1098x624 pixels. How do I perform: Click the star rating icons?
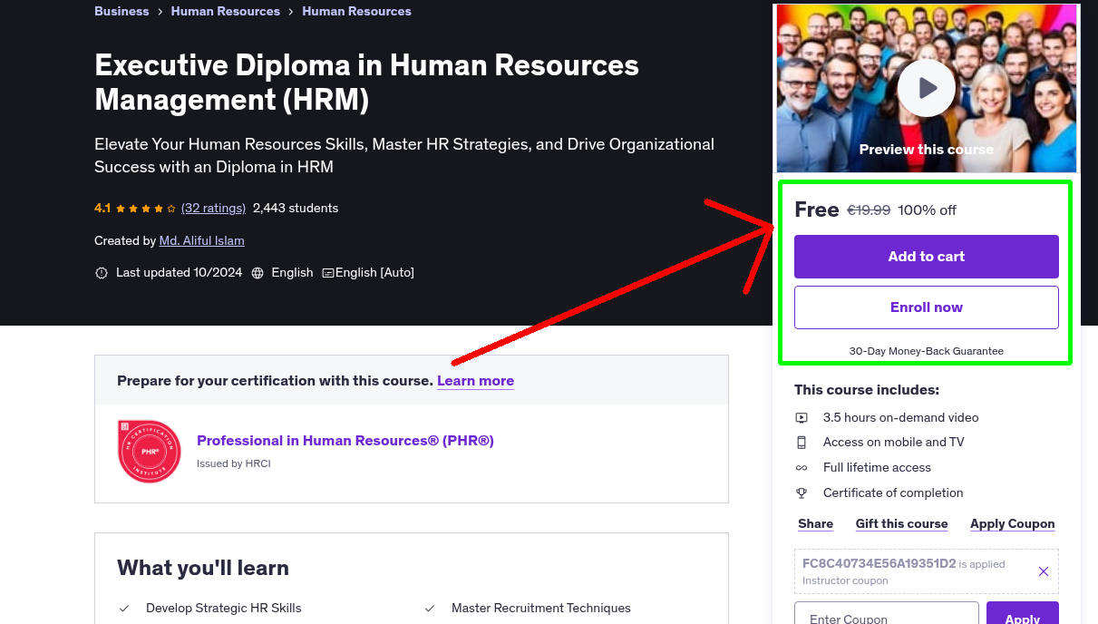coord(146,209)
